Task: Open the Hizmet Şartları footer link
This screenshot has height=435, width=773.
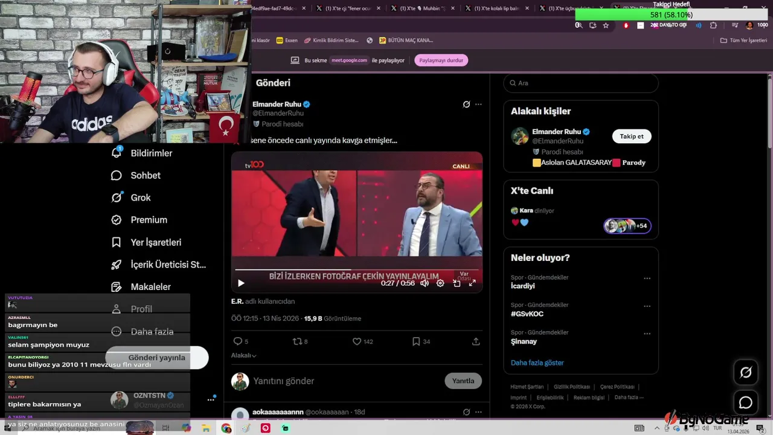Action: (527, 387)
